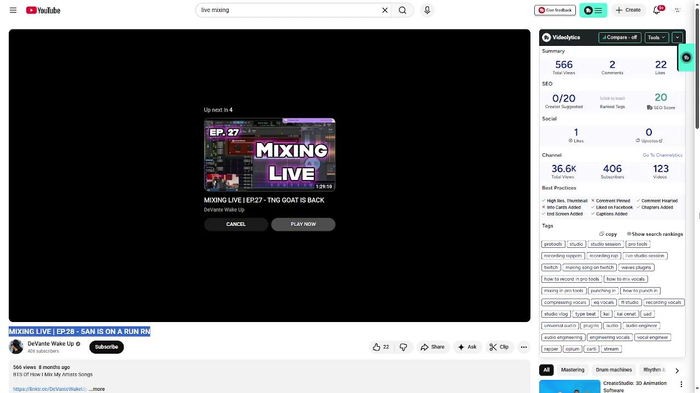Open the DeVante Wake Up channel name
Image resolution: width=700 pixels, height=393 pixels.
click(x=51, y=344)
